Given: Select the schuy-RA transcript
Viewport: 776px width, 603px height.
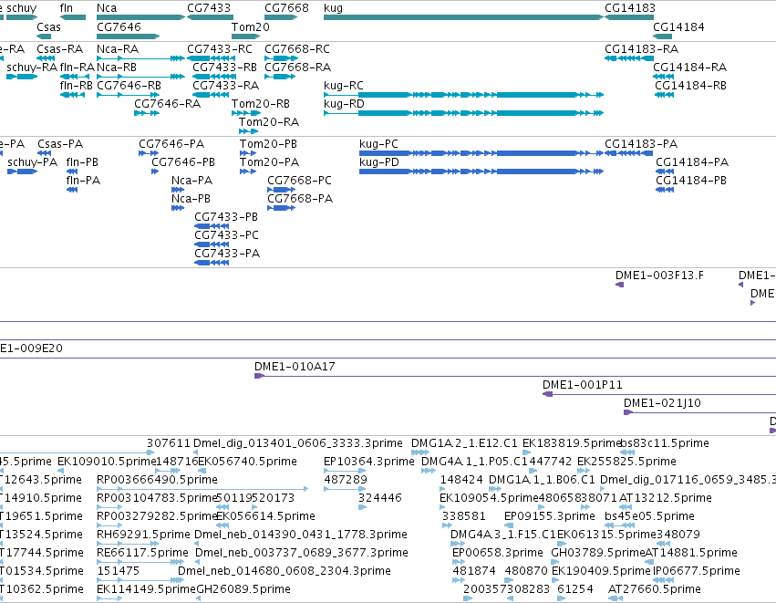Looking at the screenshot, I should [x=22, y=77].
